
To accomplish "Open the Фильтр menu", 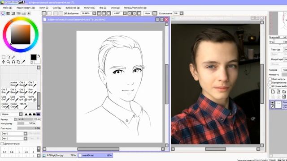I will [x=90, y=8].
